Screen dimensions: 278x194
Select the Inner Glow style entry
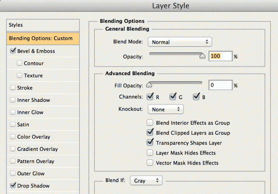[x=30, y=112]
